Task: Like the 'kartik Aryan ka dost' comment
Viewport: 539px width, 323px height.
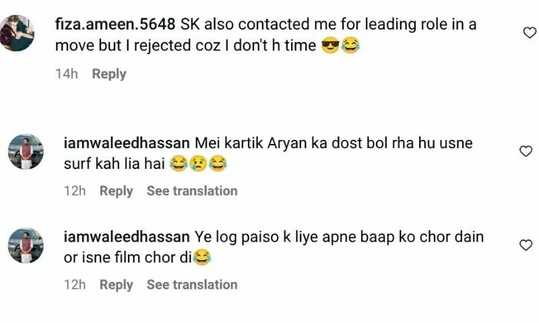Action: pyautogui.click(x=526, y=151)
